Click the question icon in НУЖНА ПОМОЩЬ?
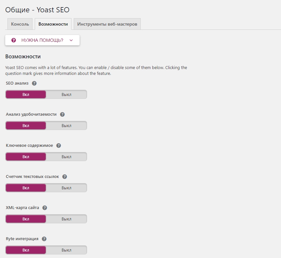Screen dimensions: 281x258 (x=14, y=40)
